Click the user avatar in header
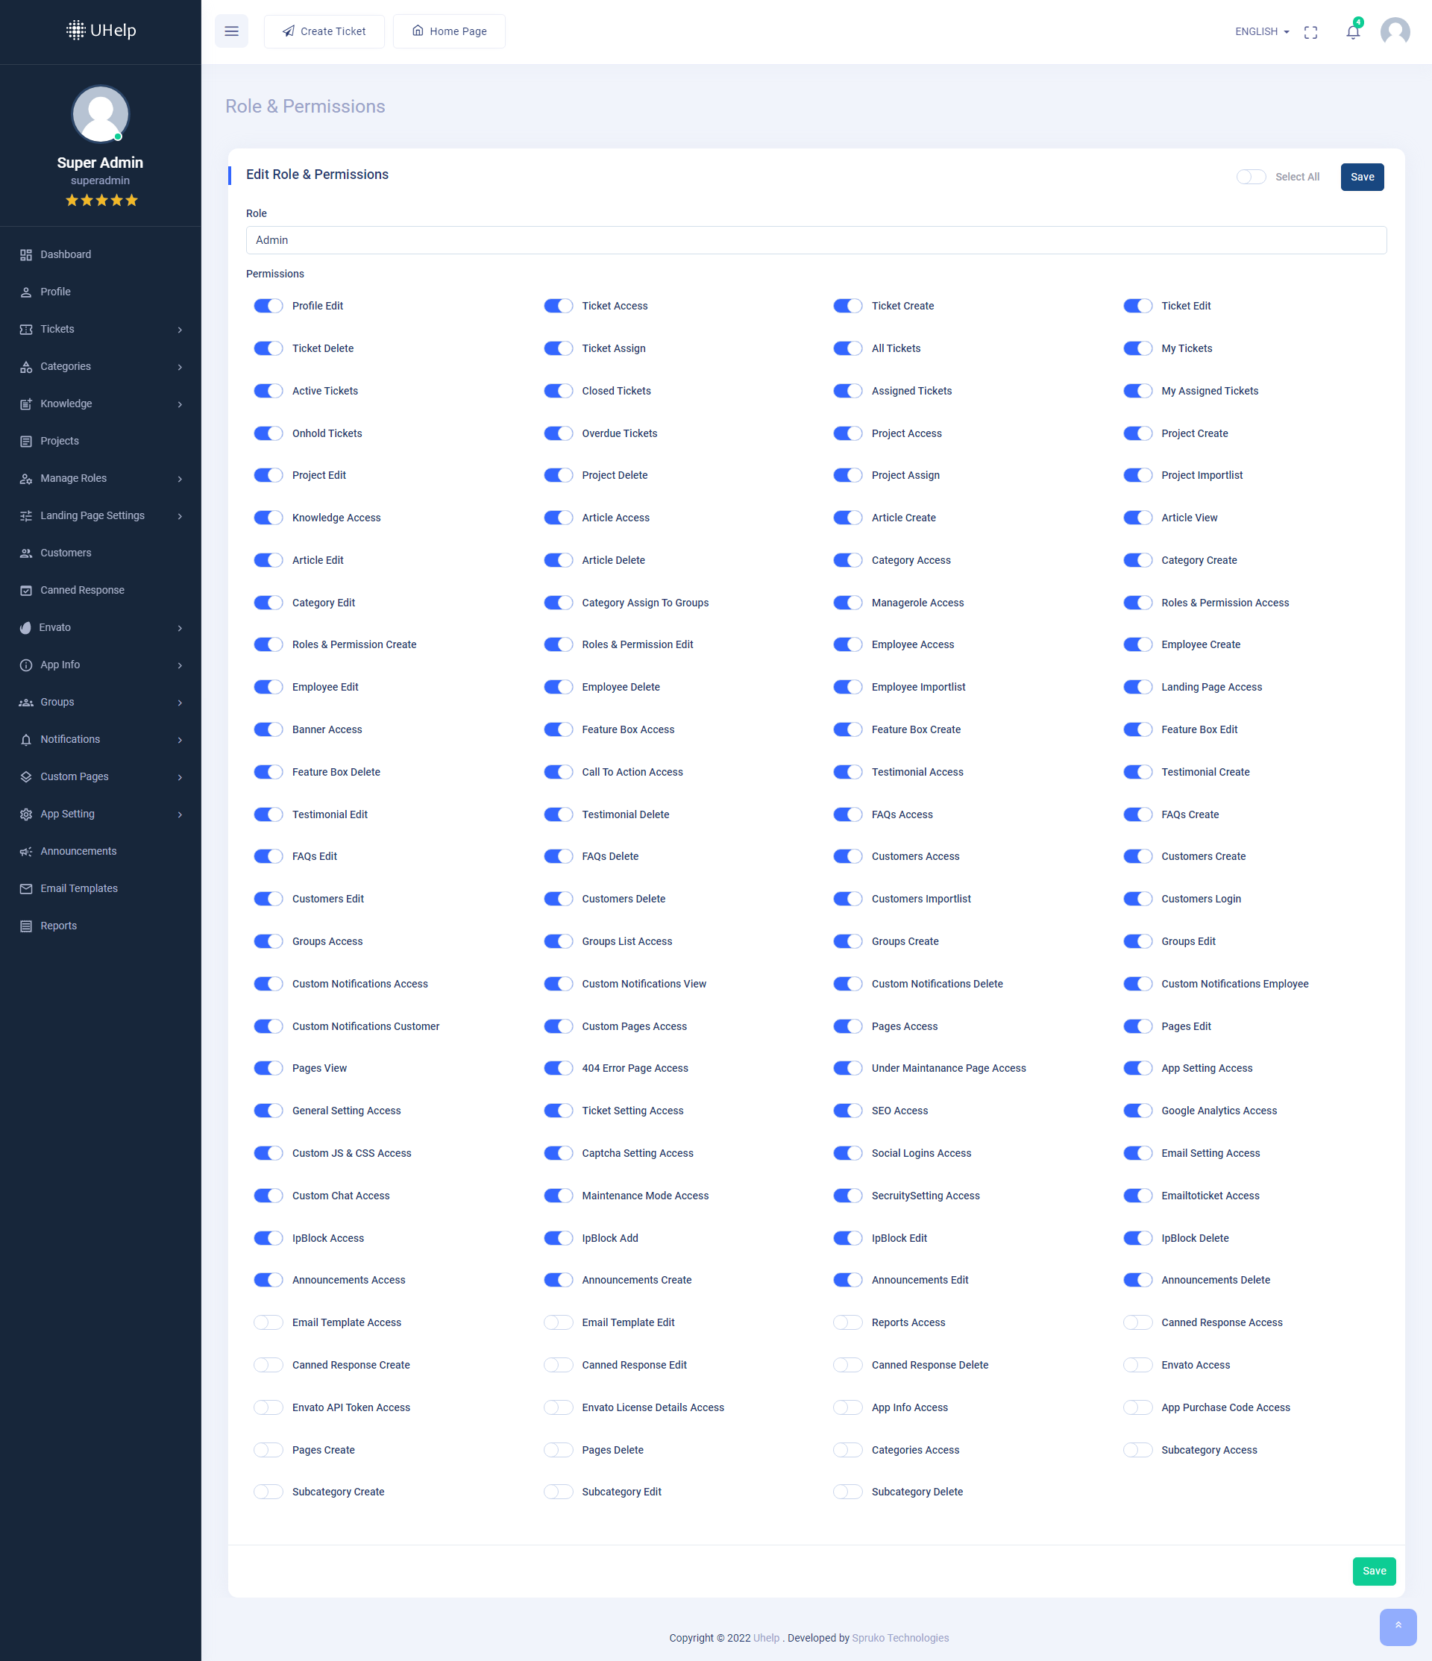The width and height of the screenshot is (1432, 1661). [x=1394, y=32]
